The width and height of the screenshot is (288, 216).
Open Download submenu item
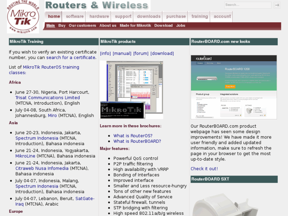click(163, 25)
